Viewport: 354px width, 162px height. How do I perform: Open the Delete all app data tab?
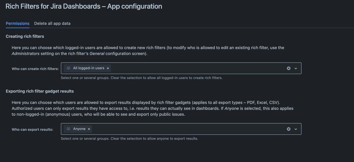[52, 23]
